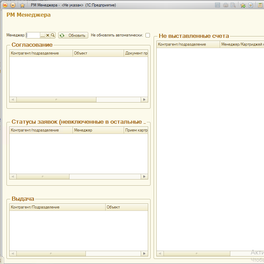
Task: Click the 1C logo icon
Action: pos(5,5)
